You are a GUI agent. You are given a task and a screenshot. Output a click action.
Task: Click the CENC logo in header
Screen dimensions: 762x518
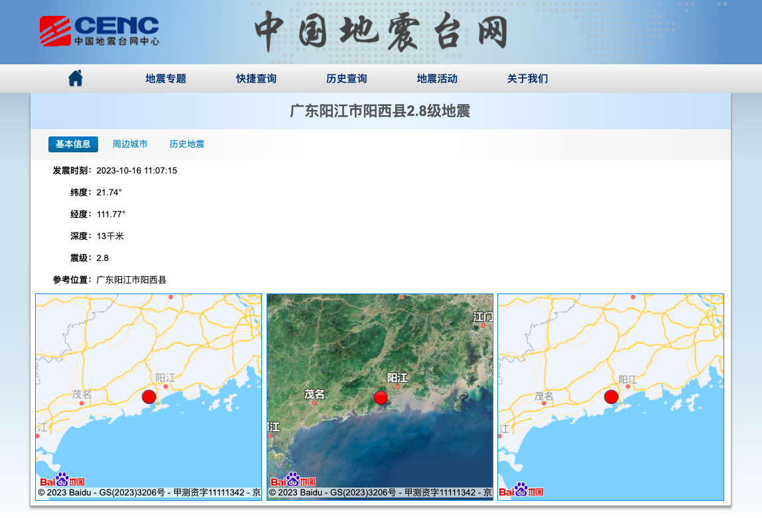coord(99,31)
